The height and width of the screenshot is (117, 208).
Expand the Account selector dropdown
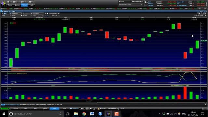(x=131, y=4)
